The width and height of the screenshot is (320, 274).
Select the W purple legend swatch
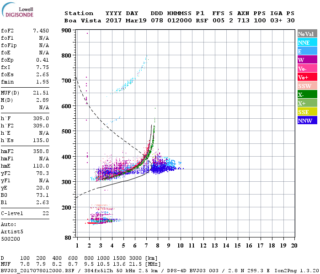tap(307, 60)
